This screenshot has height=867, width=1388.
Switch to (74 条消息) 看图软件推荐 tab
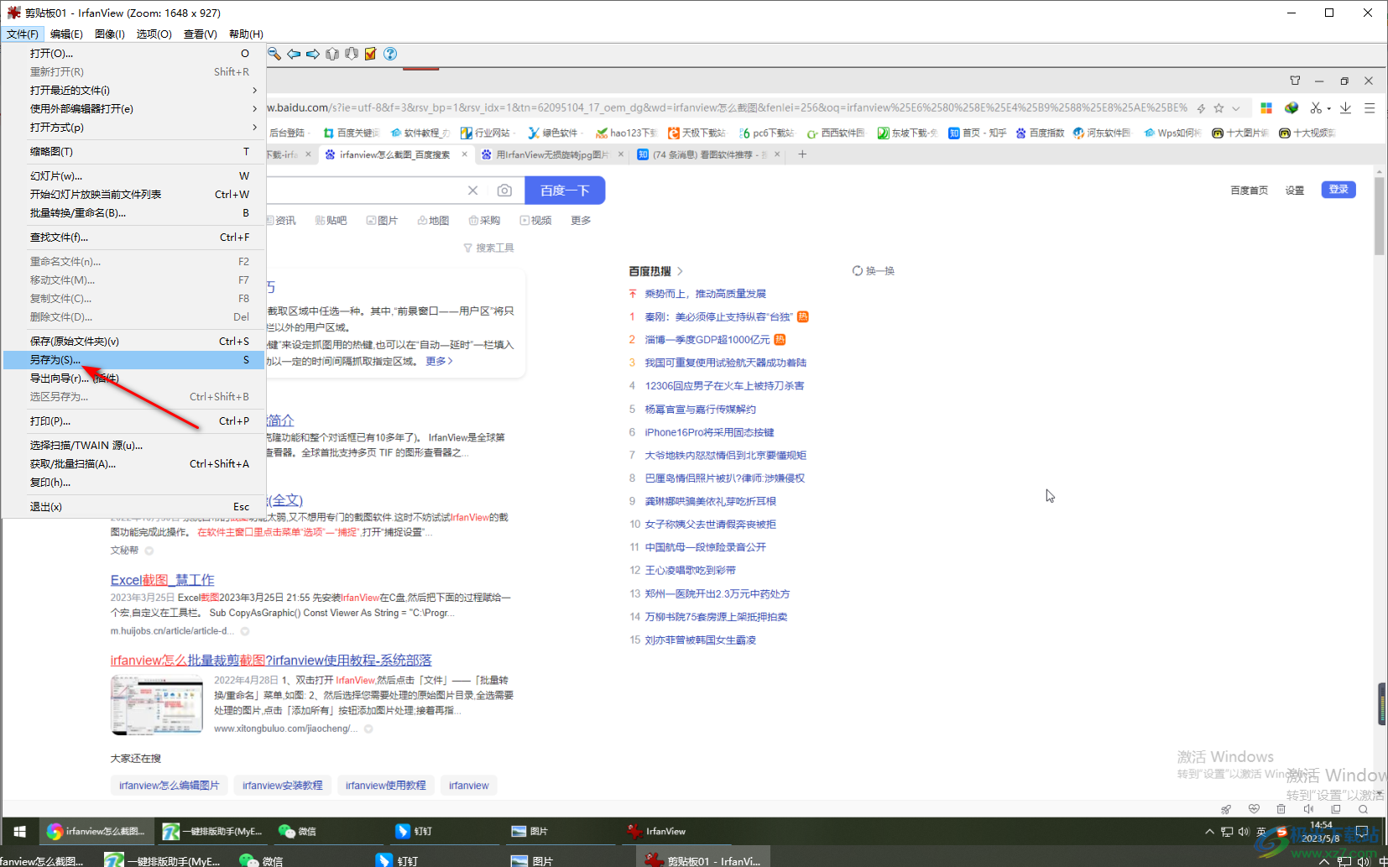tap(708, 154)
